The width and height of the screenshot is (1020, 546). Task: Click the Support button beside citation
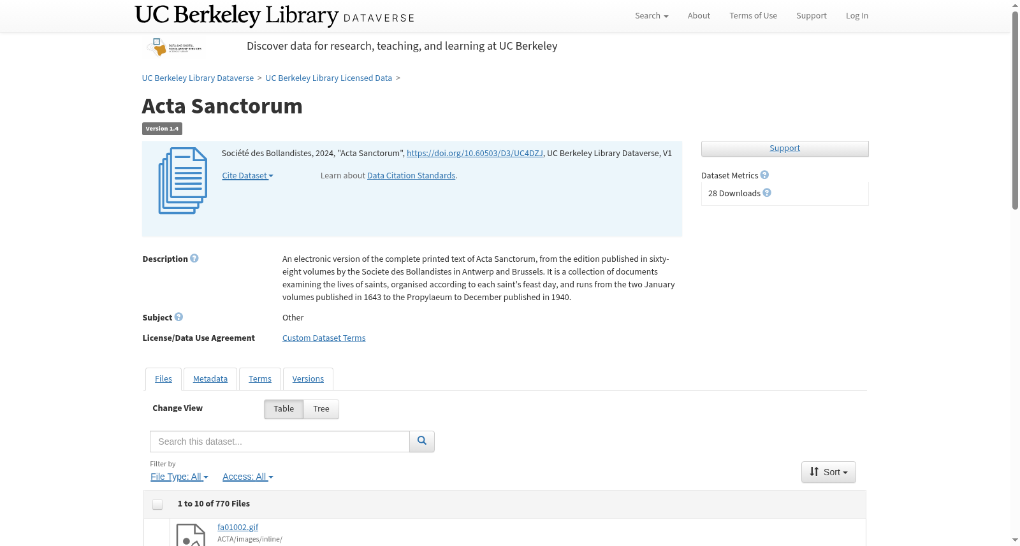[785, 148]
